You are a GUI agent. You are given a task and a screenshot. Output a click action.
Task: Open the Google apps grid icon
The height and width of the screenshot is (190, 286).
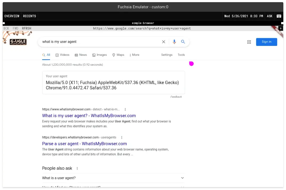249,42
